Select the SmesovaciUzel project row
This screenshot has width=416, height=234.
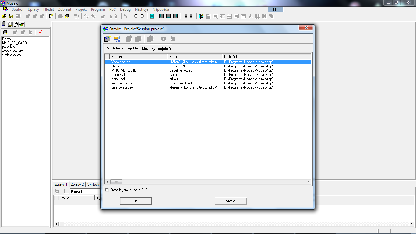pyautogui.click(x=208, y=83)
